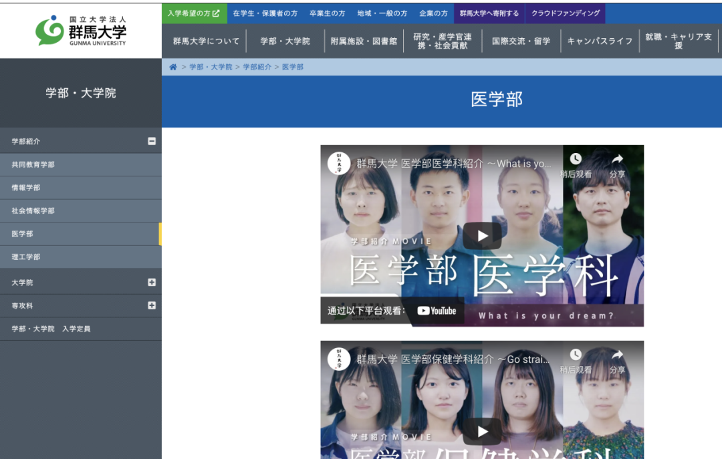Viewport: 722px width, 459px height.
Task: Open 学部・大学院 入学定員 sidebar link
Action: pyautogui.click(x=81, y=329)
